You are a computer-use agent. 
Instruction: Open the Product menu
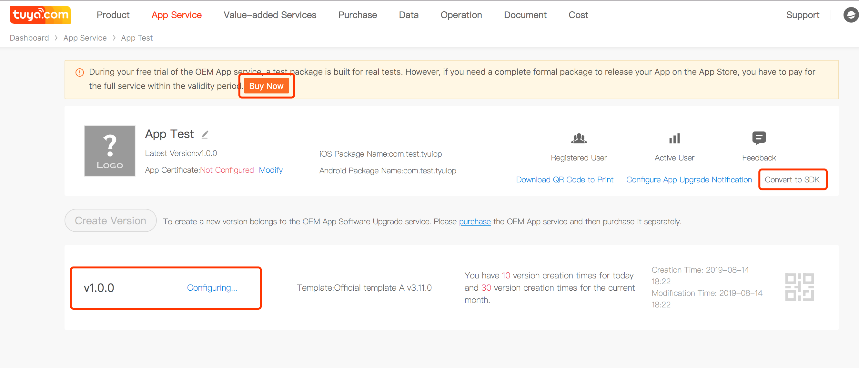click(x=113, y=15)
